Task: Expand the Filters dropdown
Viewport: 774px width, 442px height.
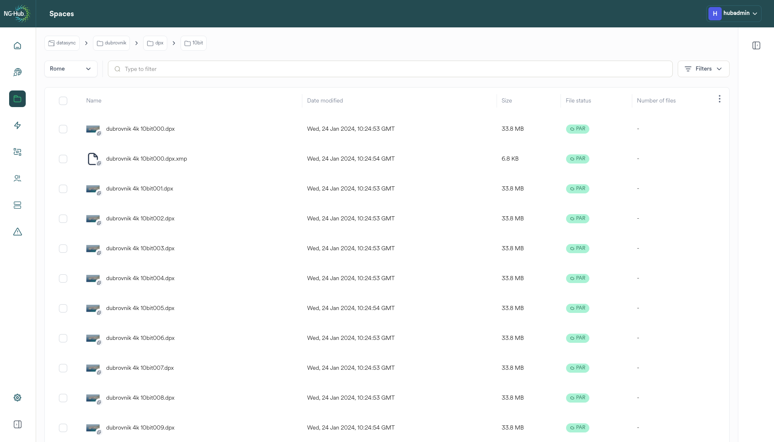Action: [703, 69]
